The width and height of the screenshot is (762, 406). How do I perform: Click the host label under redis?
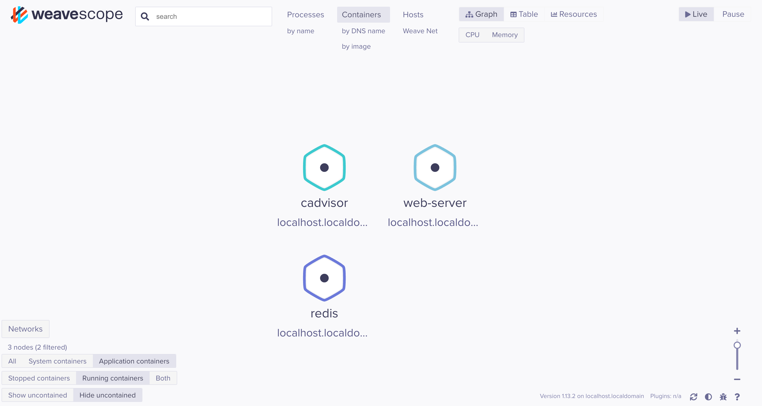(322, 333)
